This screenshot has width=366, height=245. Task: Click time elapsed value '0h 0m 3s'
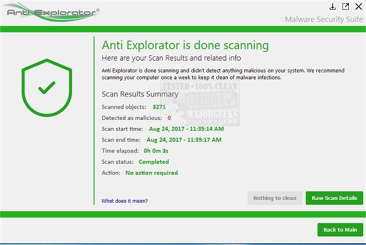coord(156,151)
